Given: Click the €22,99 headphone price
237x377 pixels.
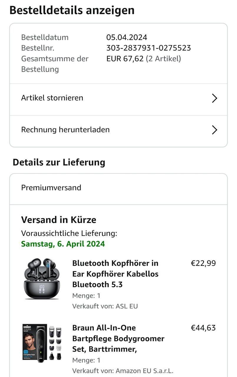Looking at the screenshot, I should [203, 263].
